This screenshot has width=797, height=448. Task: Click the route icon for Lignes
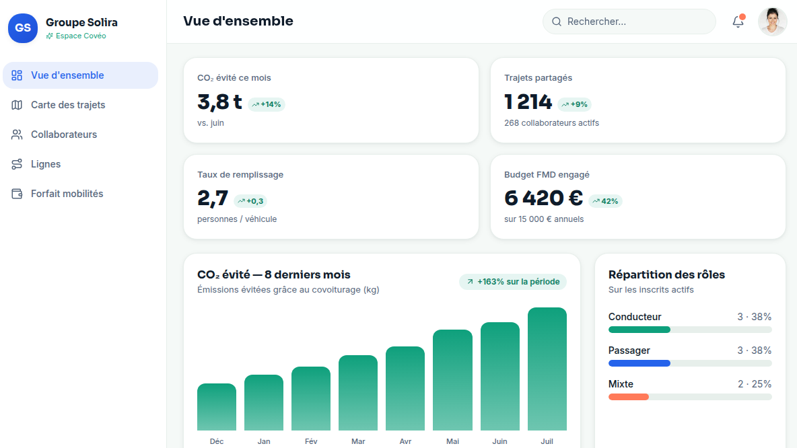click(17, 164)
